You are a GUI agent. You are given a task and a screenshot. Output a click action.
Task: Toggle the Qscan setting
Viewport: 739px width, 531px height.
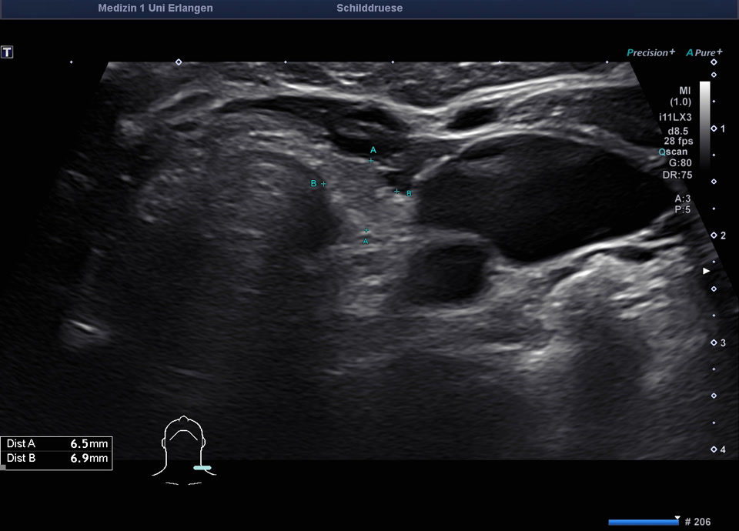pyautogui.click(x=673, y=152)
